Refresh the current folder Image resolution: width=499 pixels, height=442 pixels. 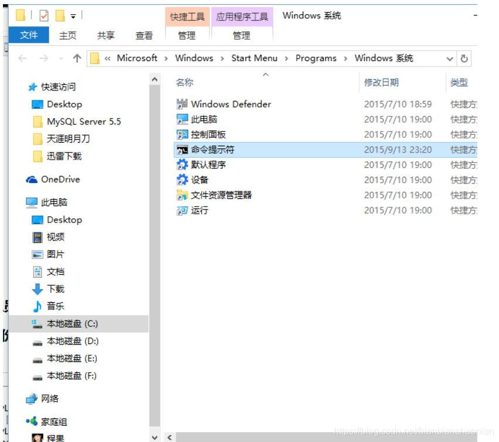click(x=464, y=59)
